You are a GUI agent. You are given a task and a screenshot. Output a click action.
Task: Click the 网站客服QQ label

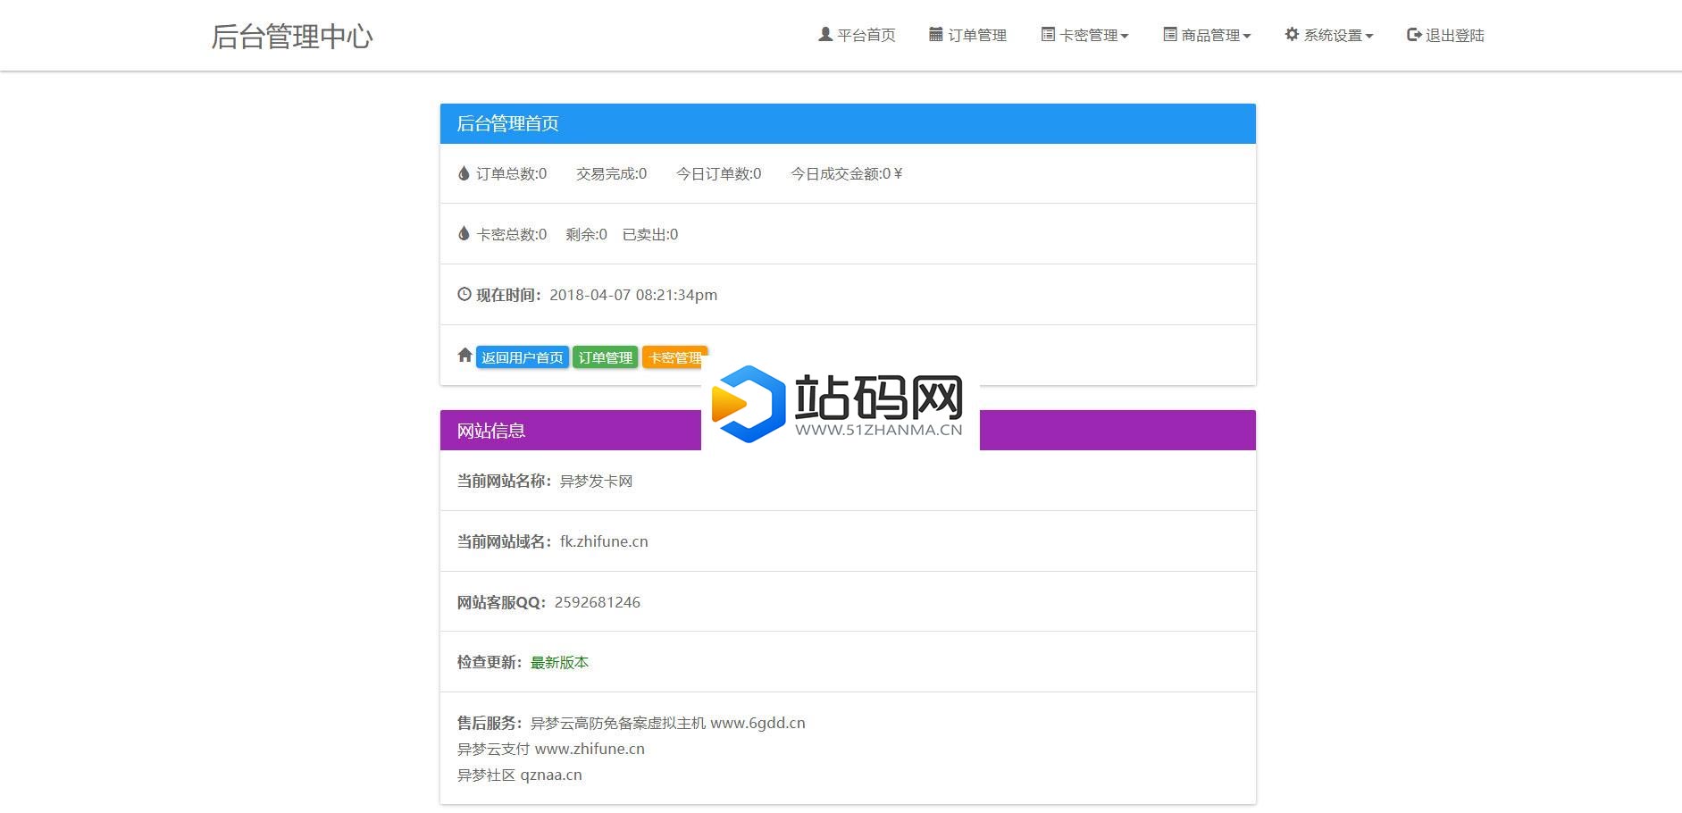(x=503, y=602)
